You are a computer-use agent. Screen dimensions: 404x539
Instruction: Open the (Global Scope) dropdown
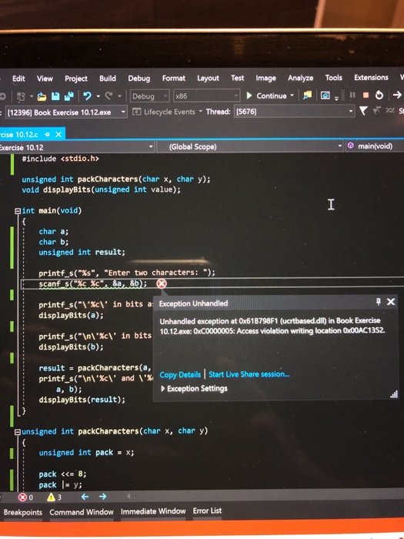coord(250,146)
